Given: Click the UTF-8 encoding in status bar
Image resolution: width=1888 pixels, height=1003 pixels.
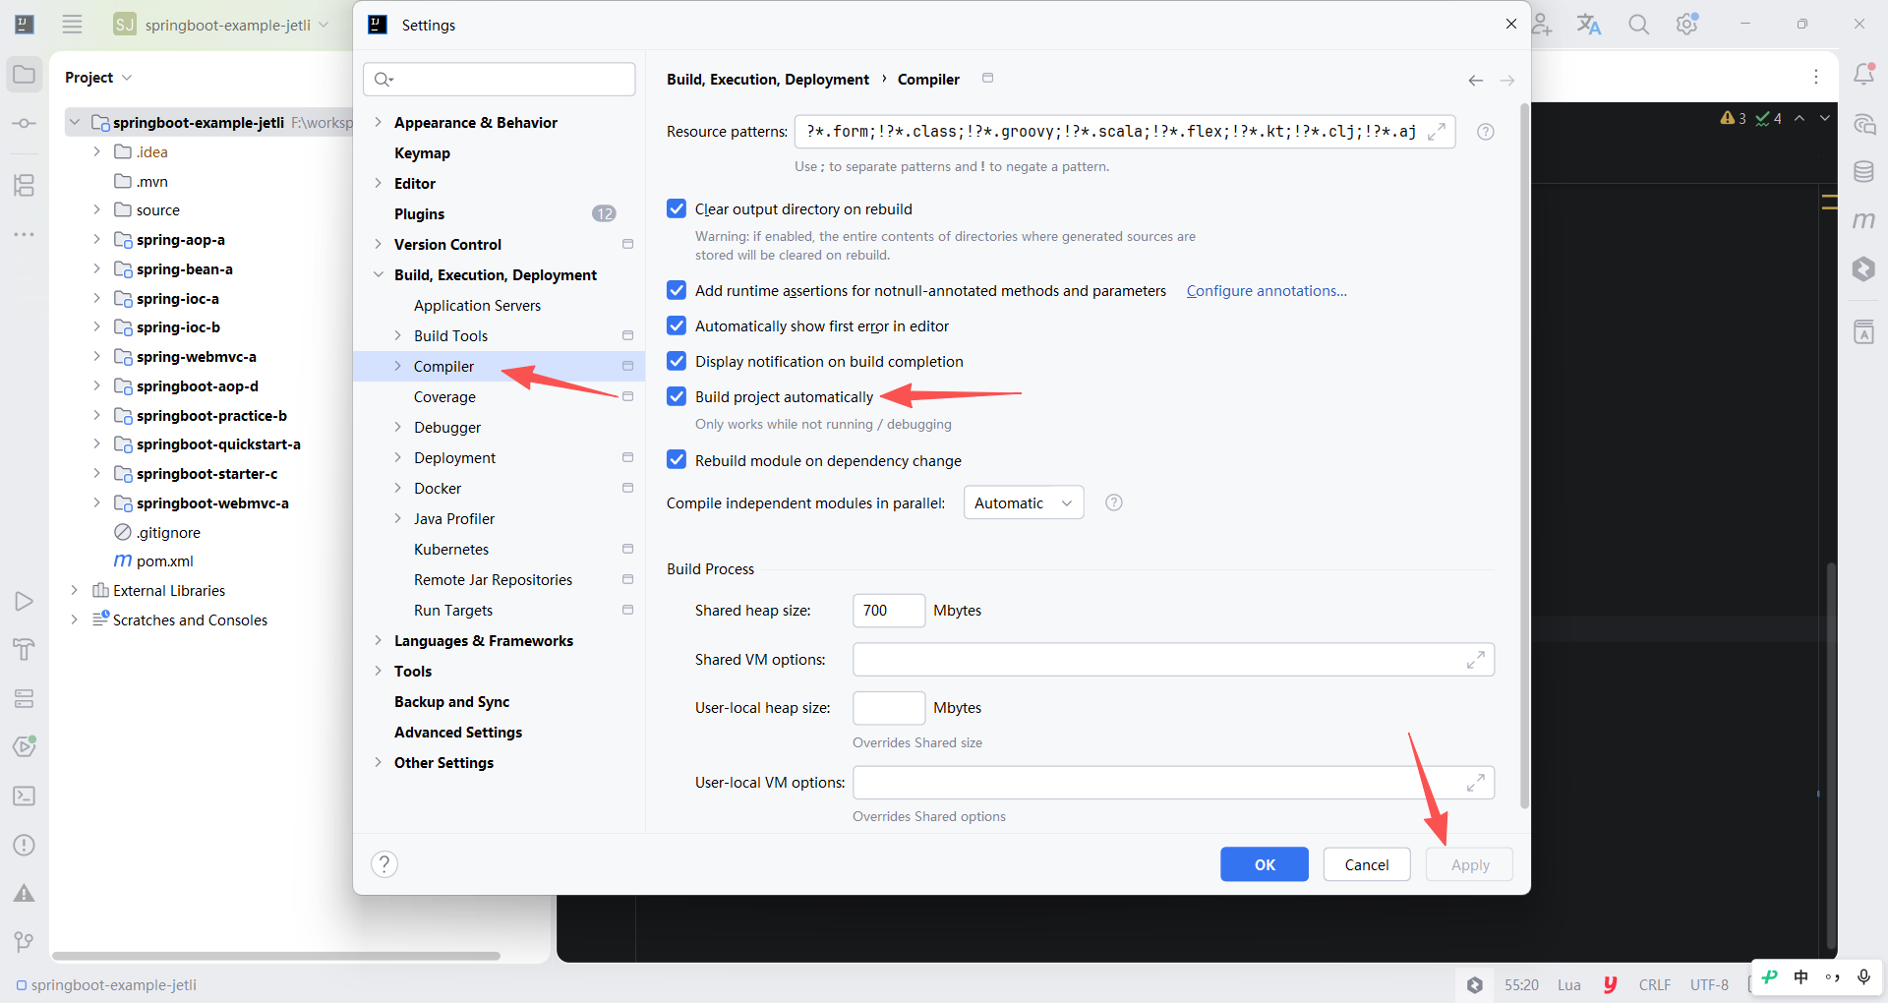Looking at the screenshot, I should (1709, 985).
